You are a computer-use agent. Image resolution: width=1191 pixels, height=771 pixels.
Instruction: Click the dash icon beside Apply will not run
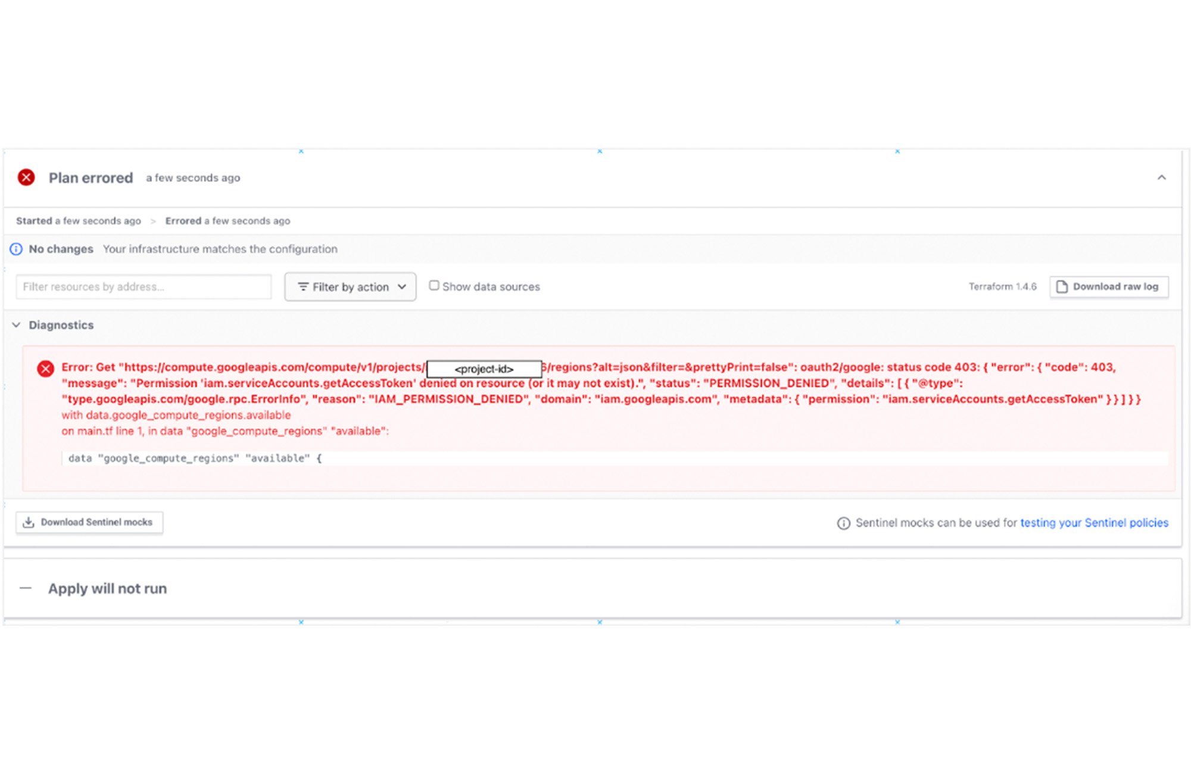tap(26, 588)
